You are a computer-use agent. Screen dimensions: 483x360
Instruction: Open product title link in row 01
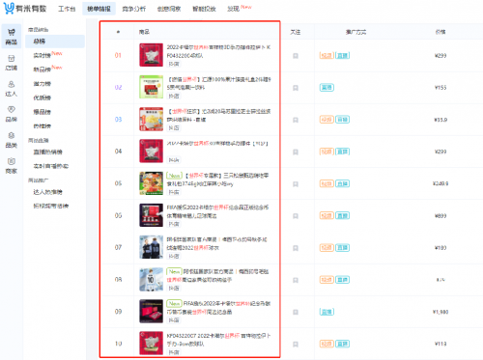coord(218,51)
